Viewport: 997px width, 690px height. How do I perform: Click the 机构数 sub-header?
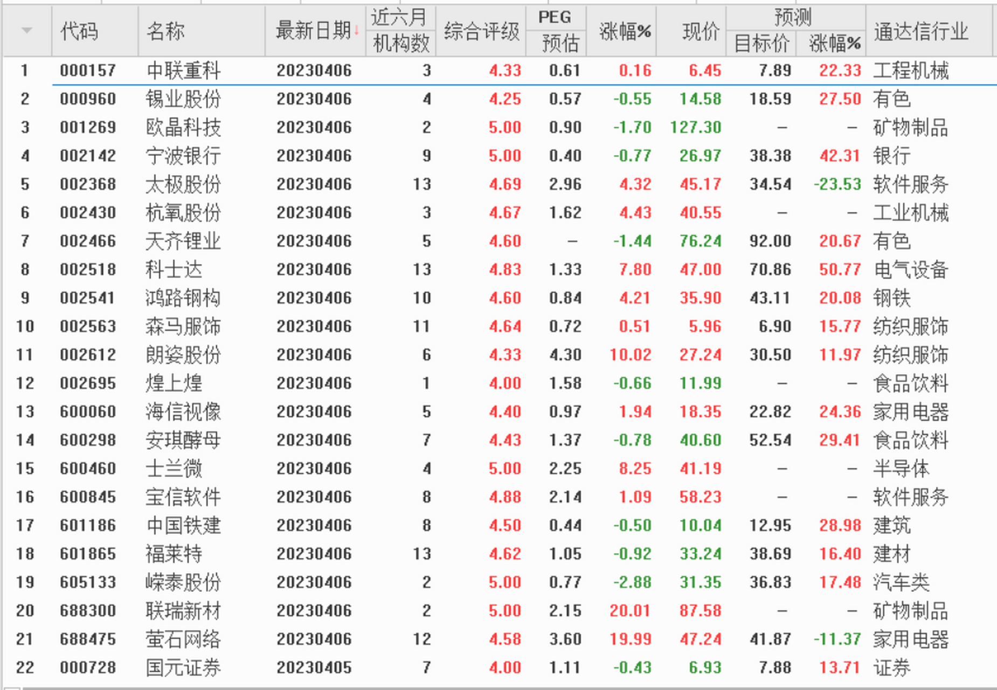click(x=401, y=43)
